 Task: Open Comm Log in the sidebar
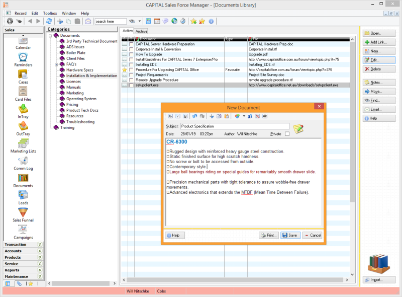23,163
